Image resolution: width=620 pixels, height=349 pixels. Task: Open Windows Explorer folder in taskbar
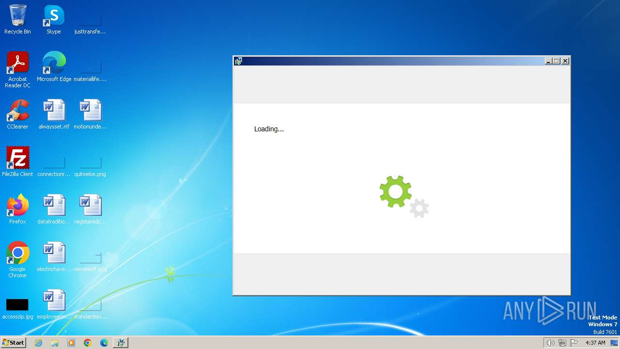click(55, 343)
